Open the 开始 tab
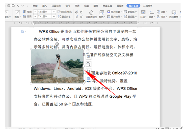The width and height of the screenshot is (187, 131). [x=35, y=6]
